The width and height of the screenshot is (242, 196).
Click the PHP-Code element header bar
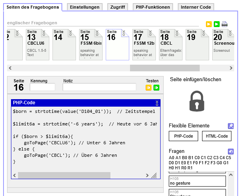86,103
